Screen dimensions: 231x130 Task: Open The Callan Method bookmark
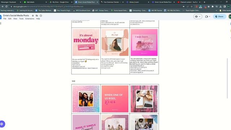(x=44, y=10)
